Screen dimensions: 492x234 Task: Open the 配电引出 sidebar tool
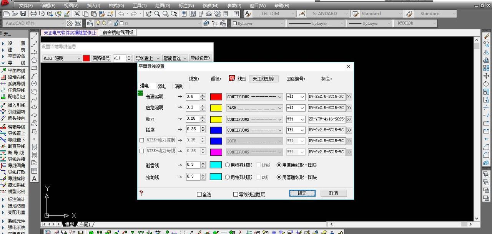(x=16, y=97)
